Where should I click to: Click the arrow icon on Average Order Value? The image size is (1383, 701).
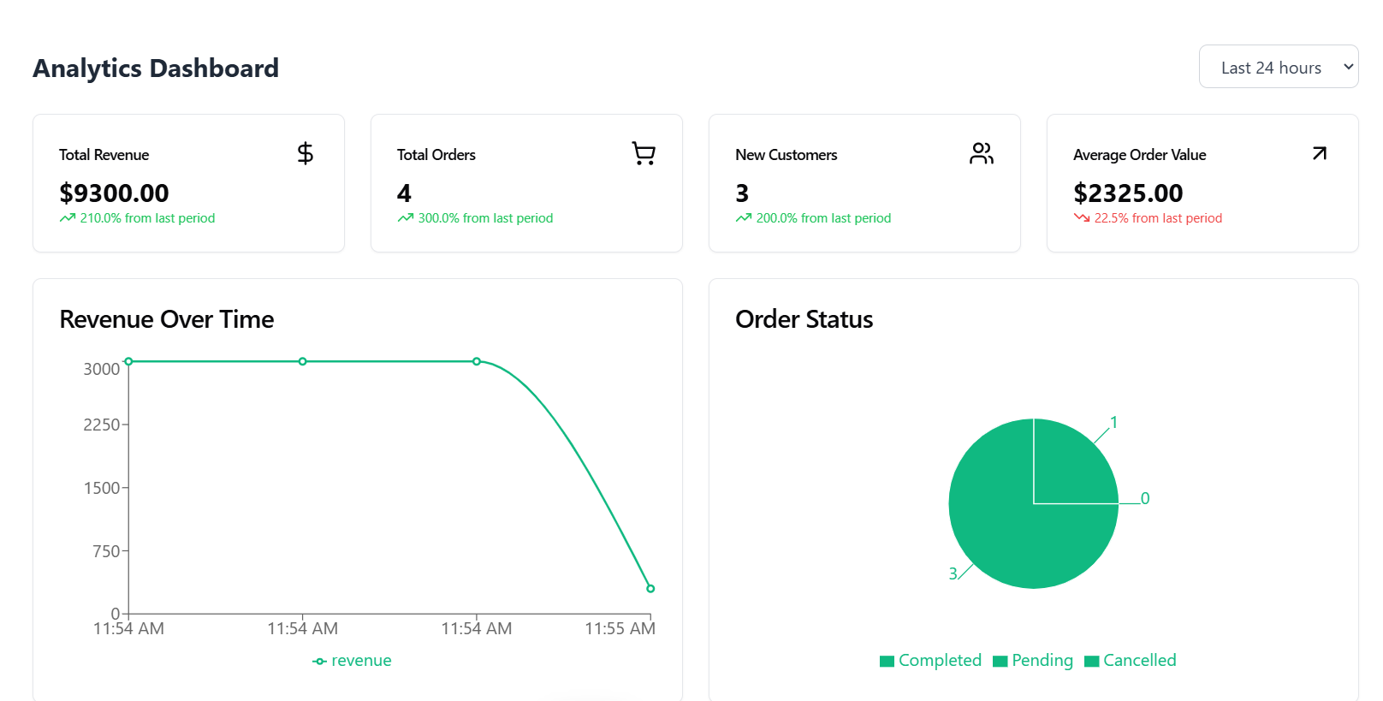click(1320, 153)
